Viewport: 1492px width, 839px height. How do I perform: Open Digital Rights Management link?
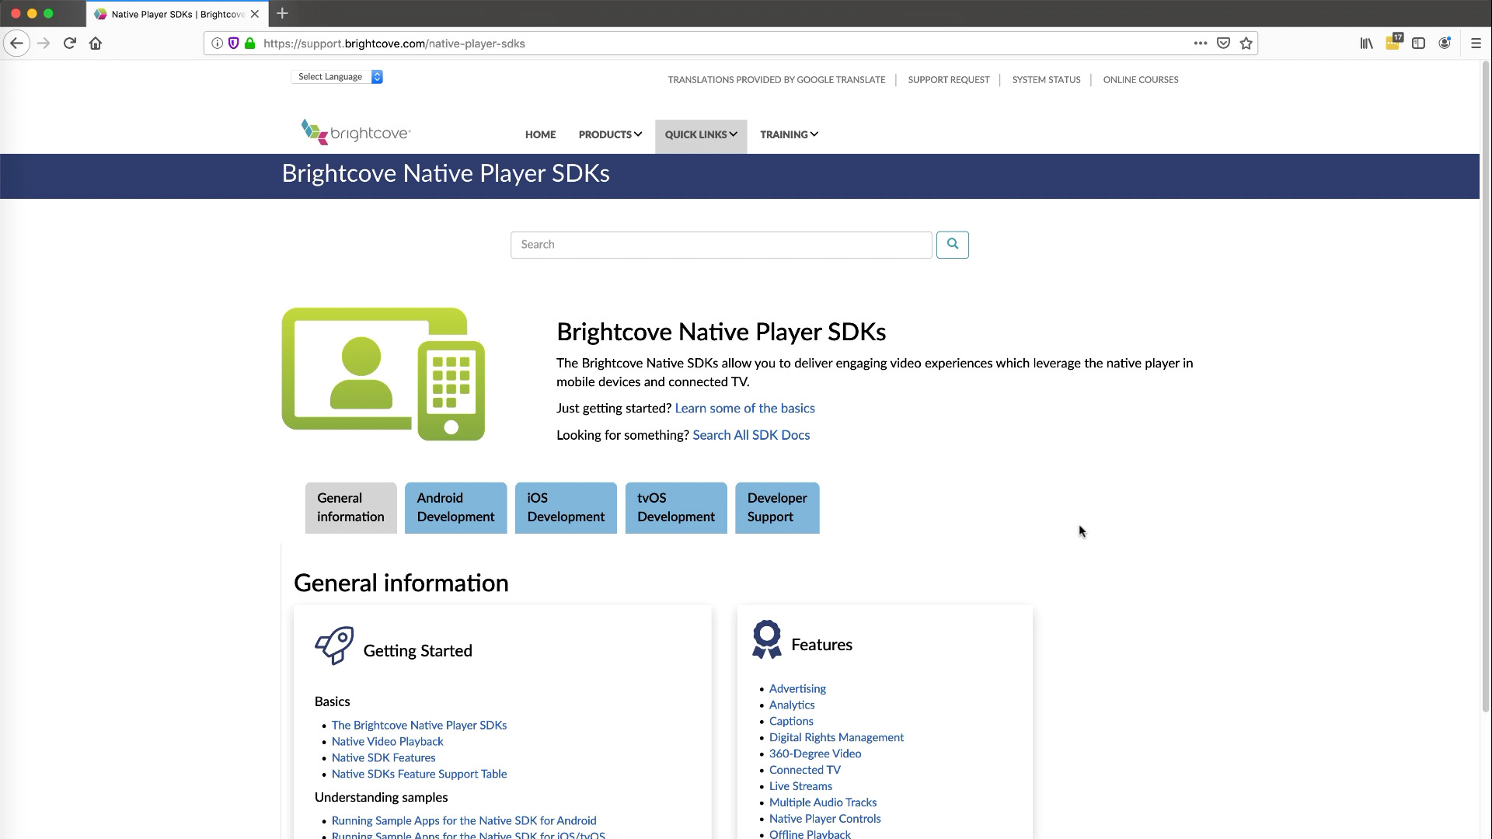836,738
